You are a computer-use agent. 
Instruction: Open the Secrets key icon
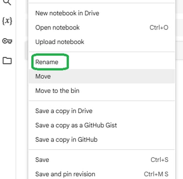point(7,41)
